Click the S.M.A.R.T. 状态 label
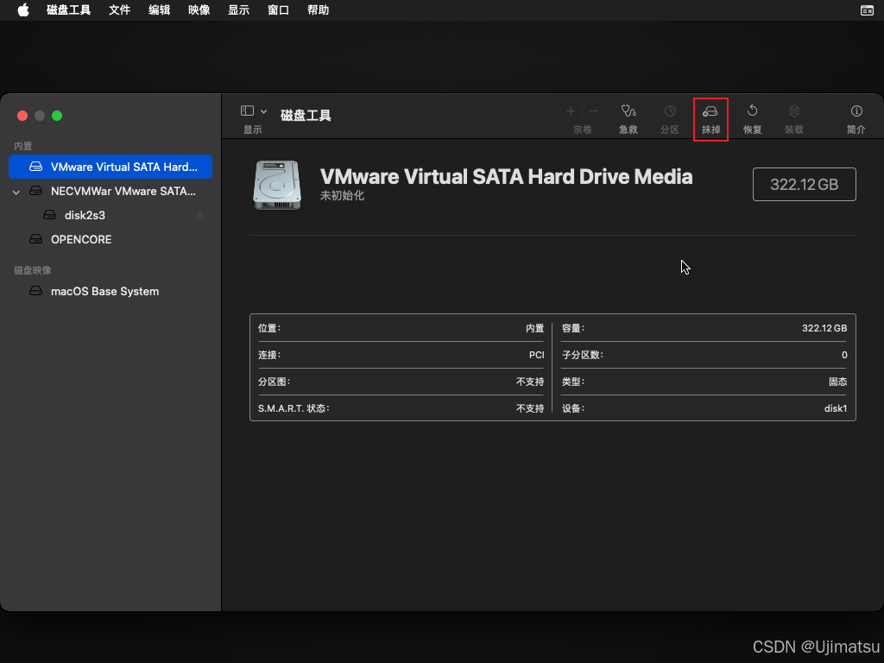 [294, 408]
